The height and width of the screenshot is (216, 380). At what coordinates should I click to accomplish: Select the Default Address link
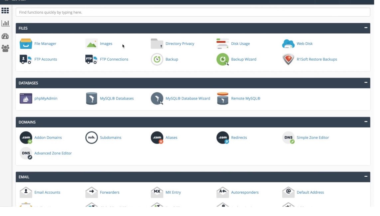pos(310,192)
